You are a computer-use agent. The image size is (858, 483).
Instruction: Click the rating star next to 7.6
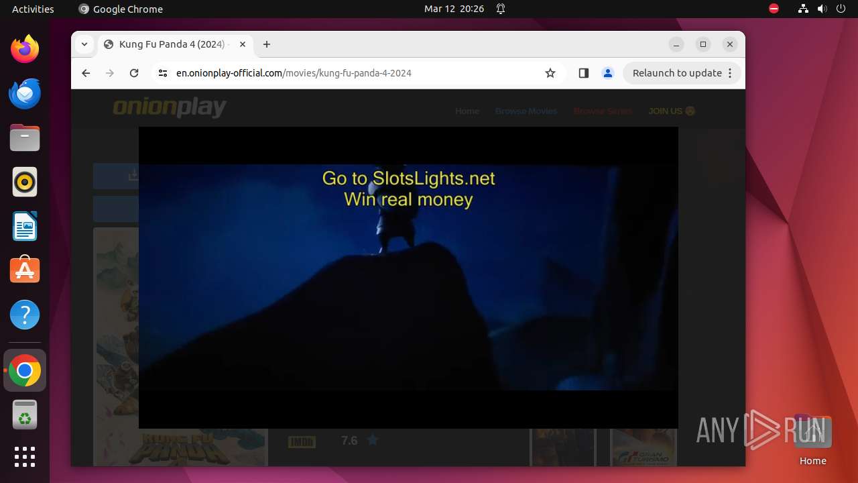click(x=373, y=440)
